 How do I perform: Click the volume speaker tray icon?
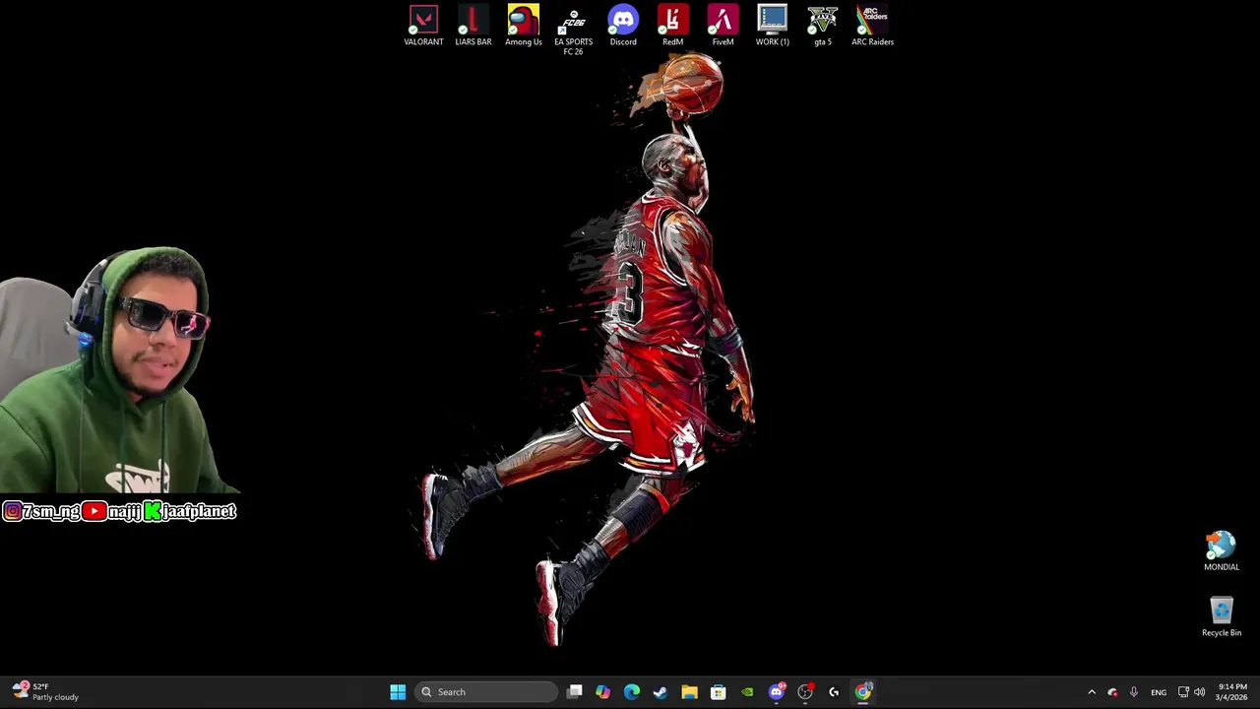point(1199,692)
